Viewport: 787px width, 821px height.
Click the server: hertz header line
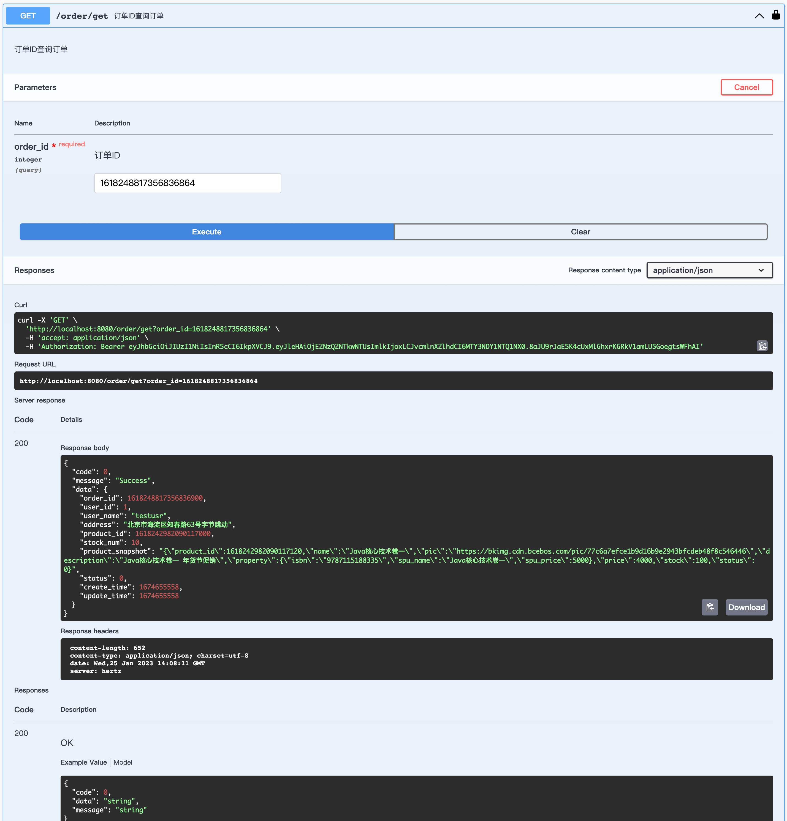pos(96,671)
